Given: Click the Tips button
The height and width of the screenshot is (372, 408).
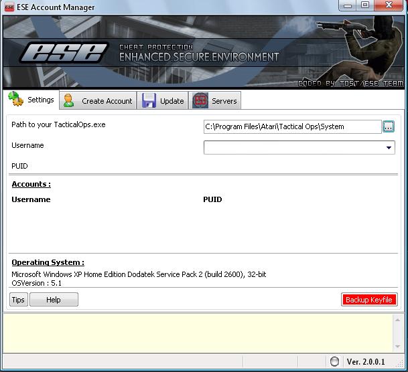Looking at the screenshot, I should tap(19, 300).
